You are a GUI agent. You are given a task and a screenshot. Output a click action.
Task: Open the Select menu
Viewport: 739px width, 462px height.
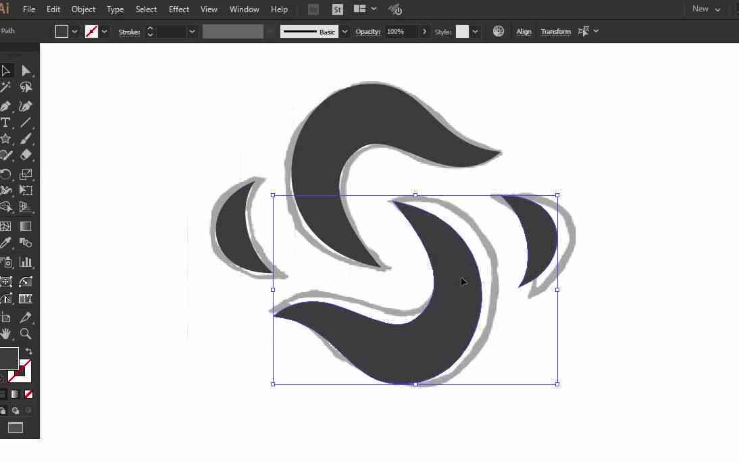tap(146, 9)
